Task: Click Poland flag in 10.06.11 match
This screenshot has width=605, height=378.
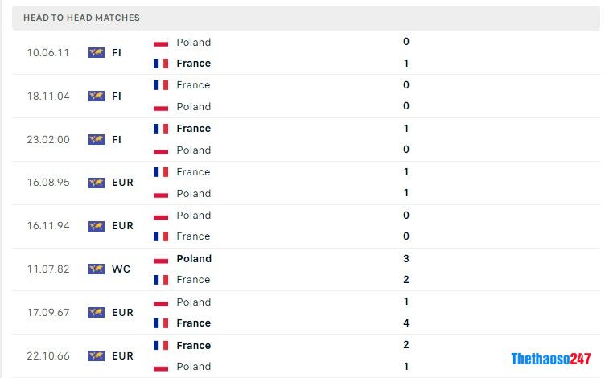Action: pos(161,43)
